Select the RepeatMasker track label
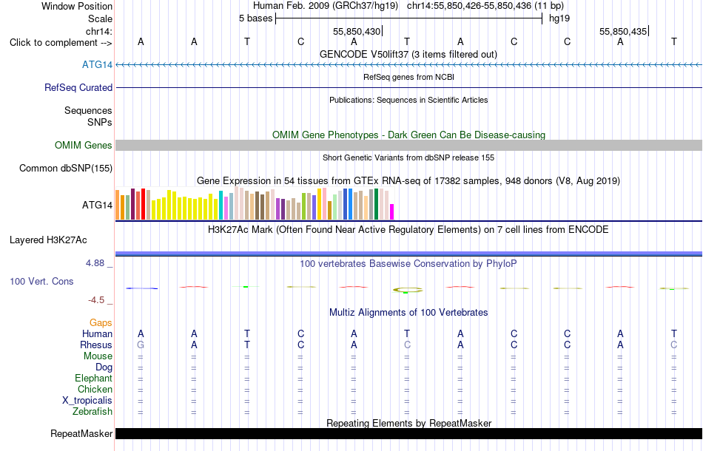The width and height of the screenshot is (703, 451). pyautogui.click(x=81, y=433)
